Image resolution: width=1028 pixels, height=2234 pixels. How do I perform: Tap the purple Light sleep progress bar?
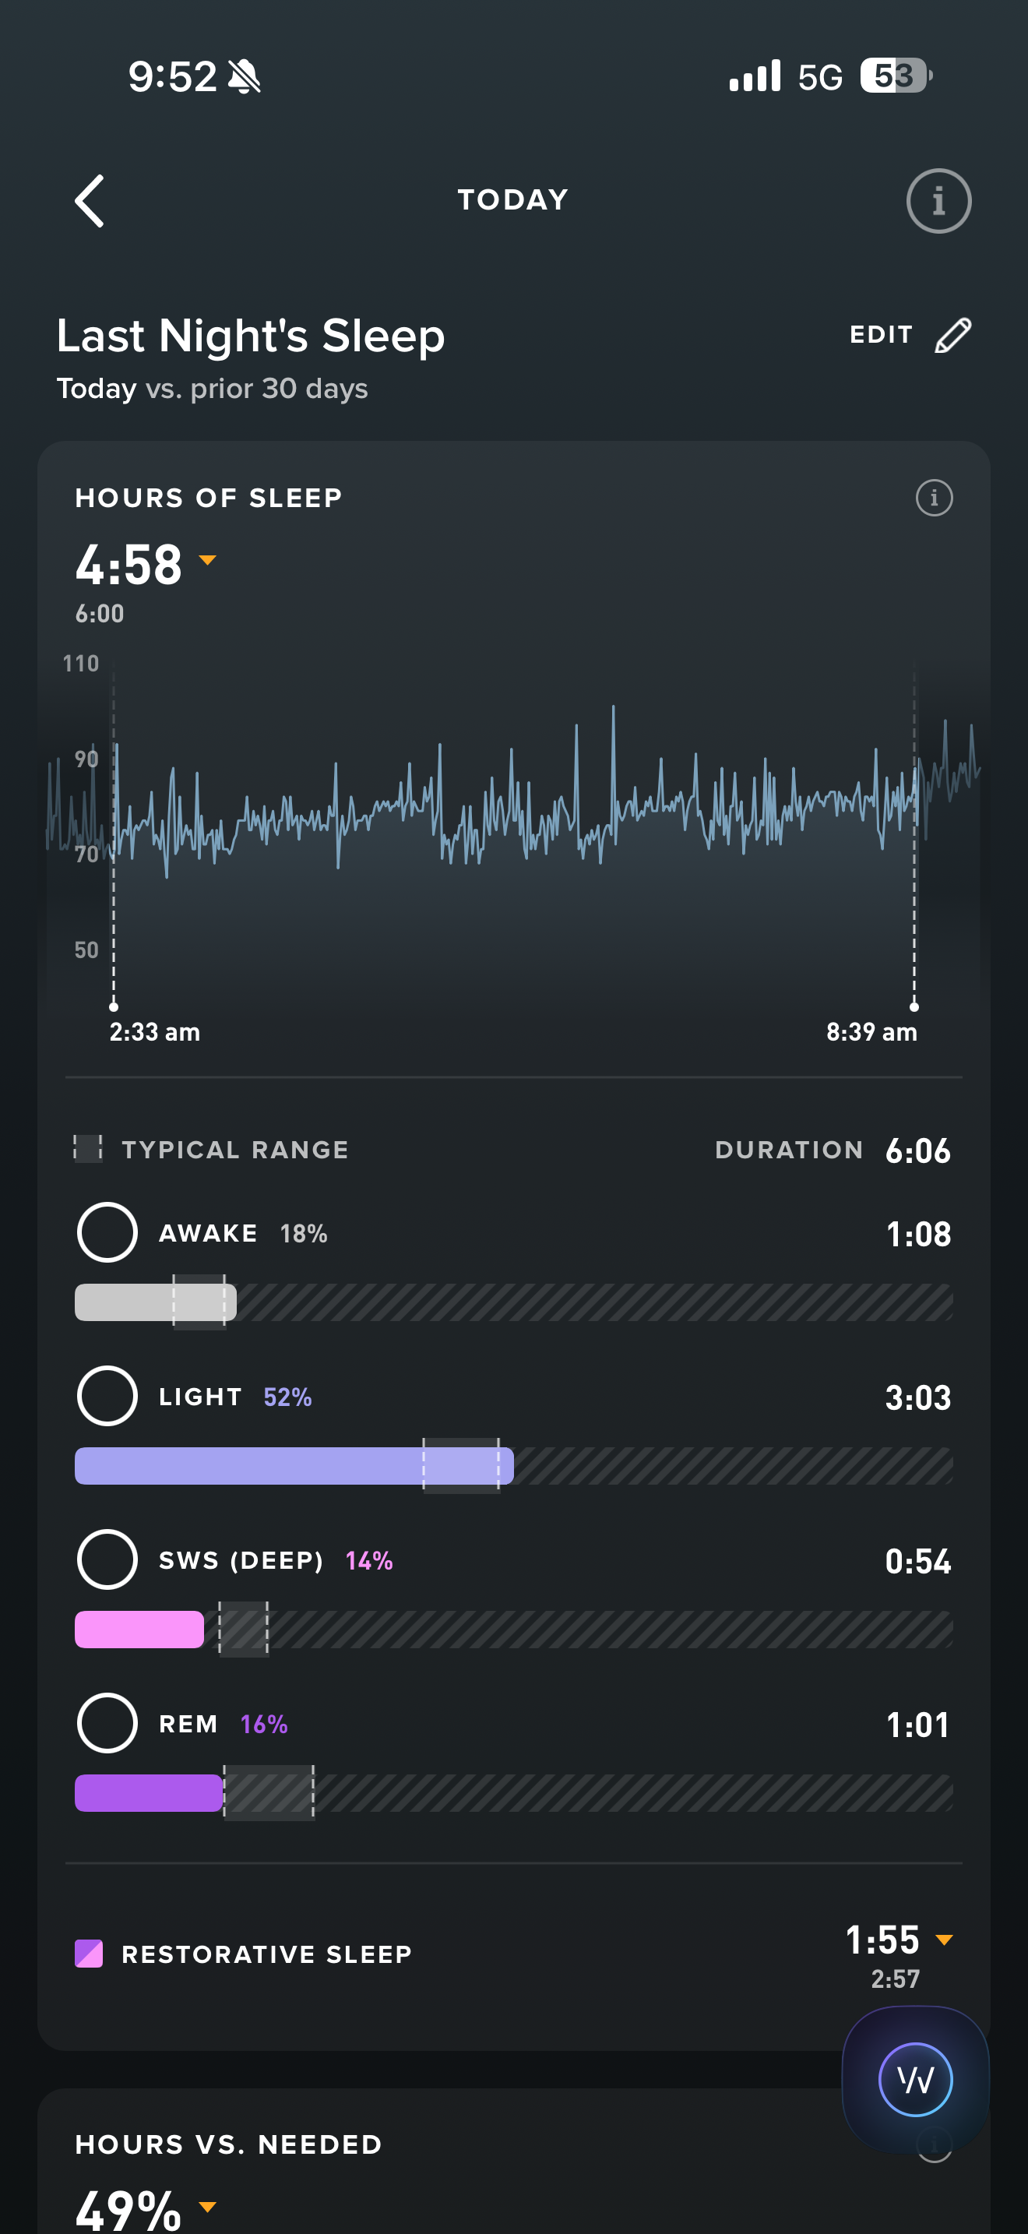294,1466
